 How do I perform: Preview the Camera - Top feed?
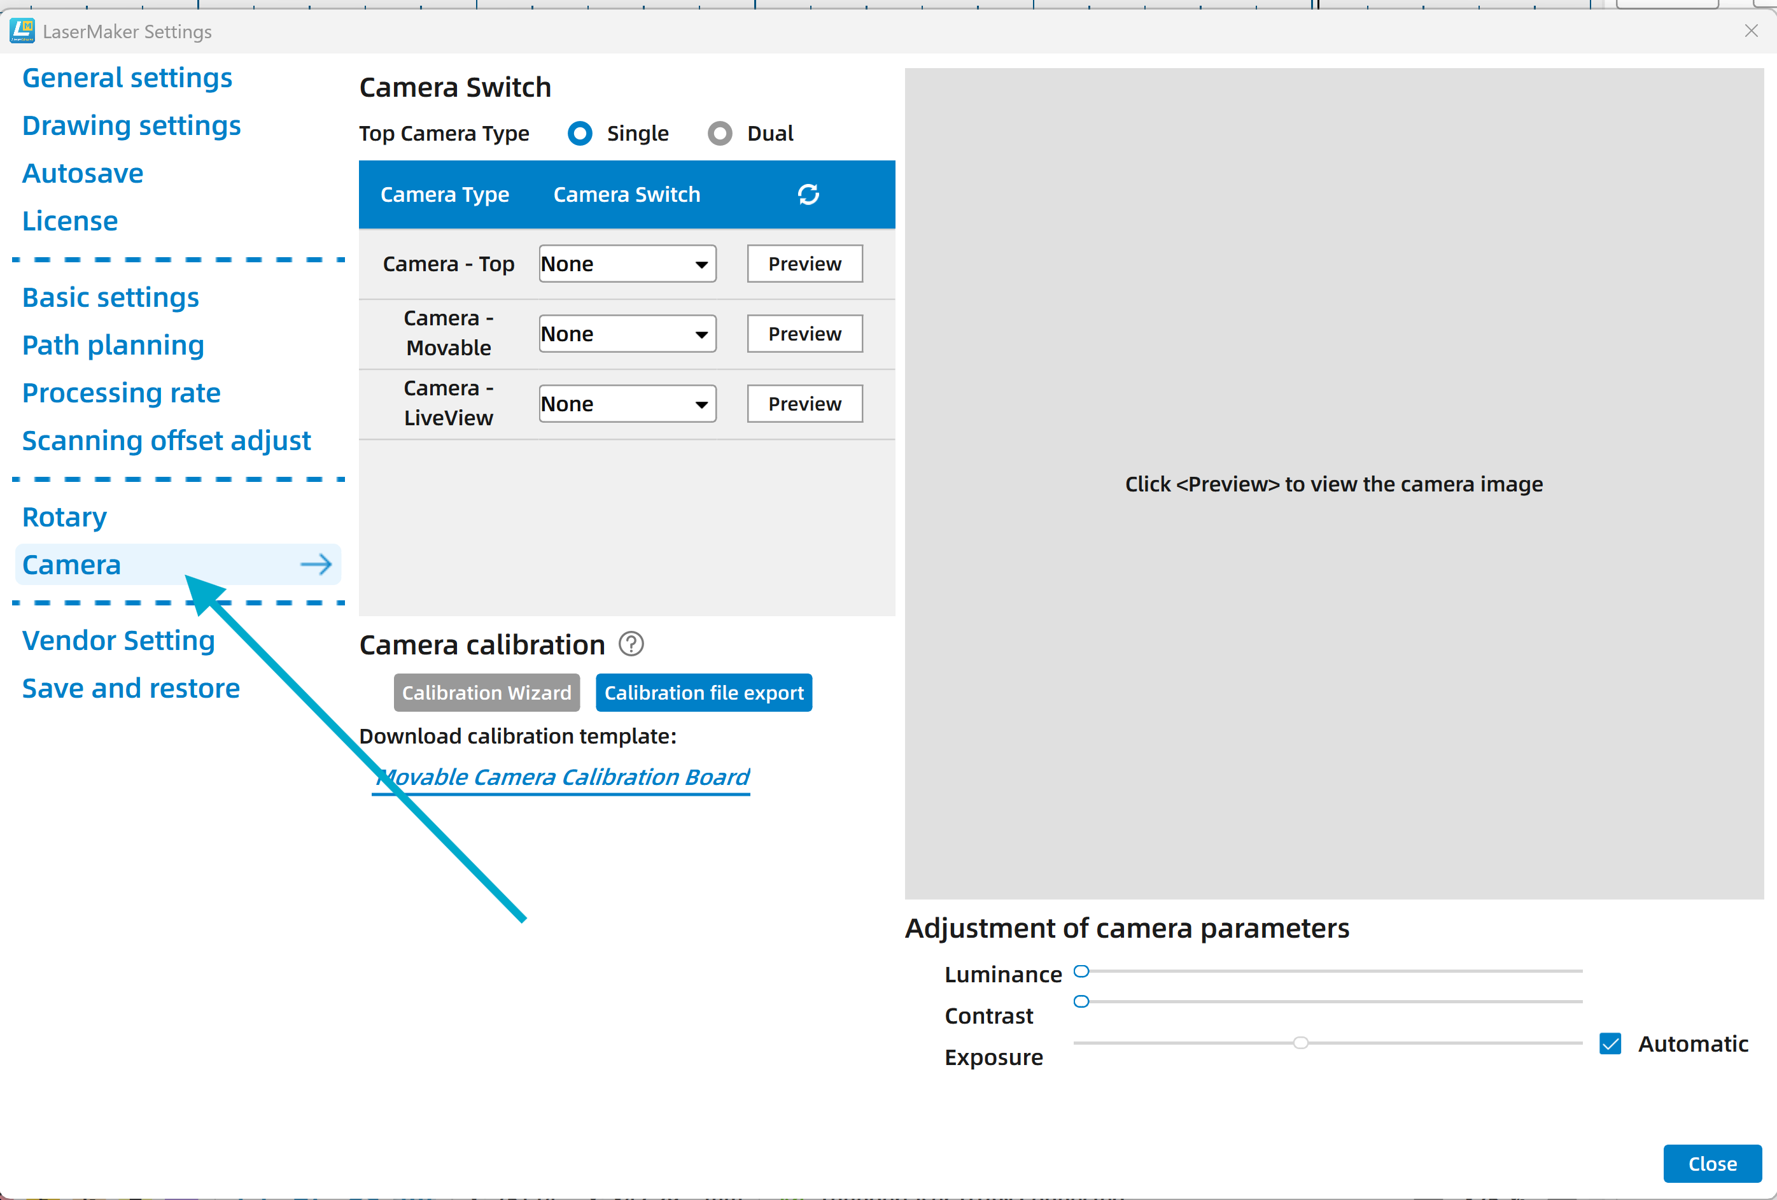pos(804,264)
